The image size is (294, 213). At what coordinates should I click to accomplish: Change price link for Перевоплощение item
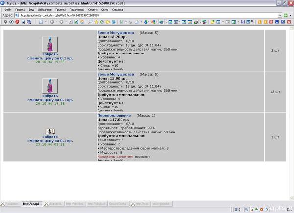[50, 141]
